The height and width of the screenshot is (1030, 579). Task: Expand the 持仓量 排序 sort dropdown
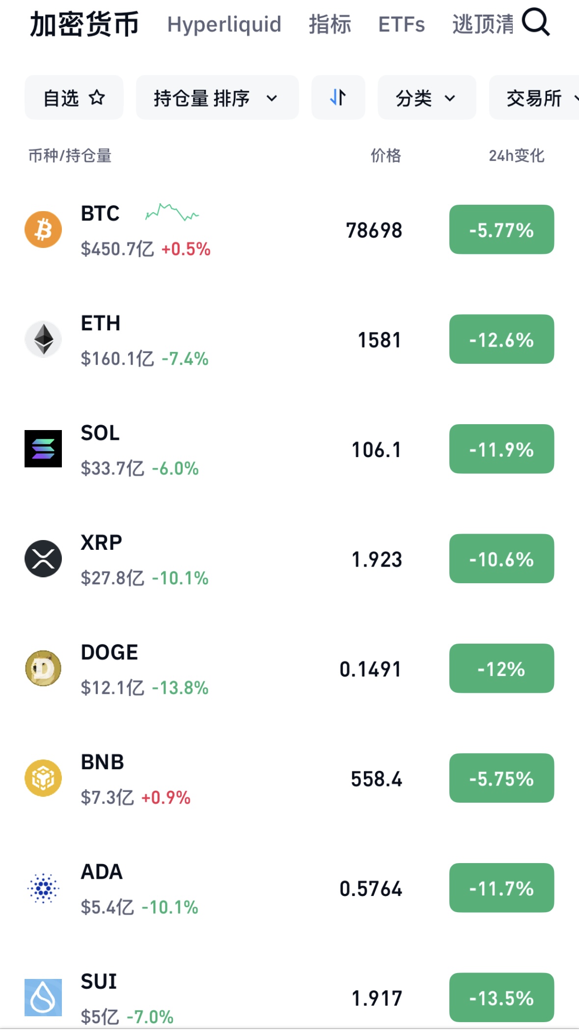[217, 98]
